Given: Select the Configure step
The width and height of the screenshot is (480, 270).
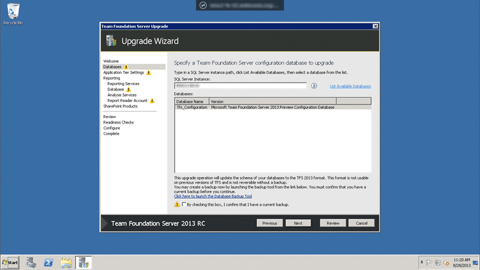Looking at the screenshot, I should point(112,128).
